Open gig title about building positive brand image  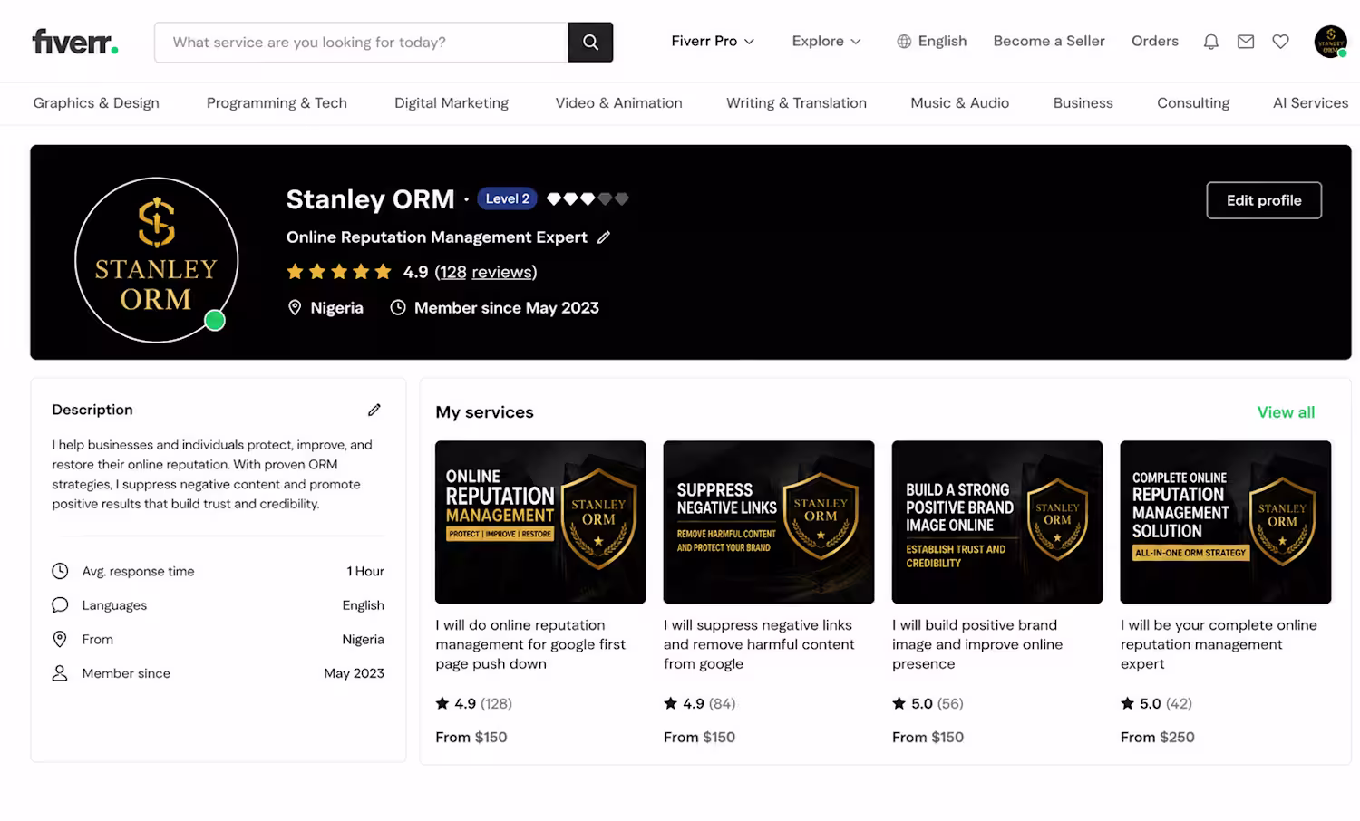(x=977, y=644)
